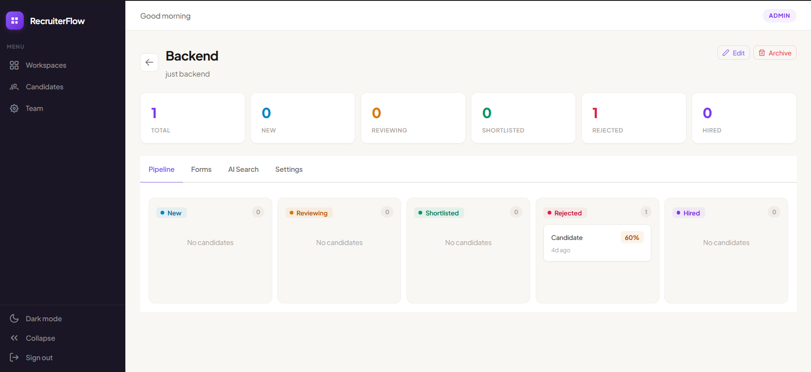Click the RecruiterFlow logo icon
811x372 pixels.
(x=15, y=21)
